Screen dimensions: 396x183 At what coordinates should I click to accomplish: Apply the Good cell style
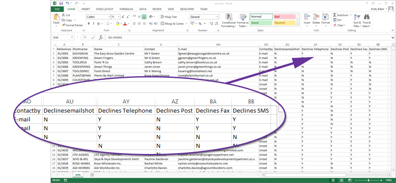pyautogui.click(x=261, y=23)
